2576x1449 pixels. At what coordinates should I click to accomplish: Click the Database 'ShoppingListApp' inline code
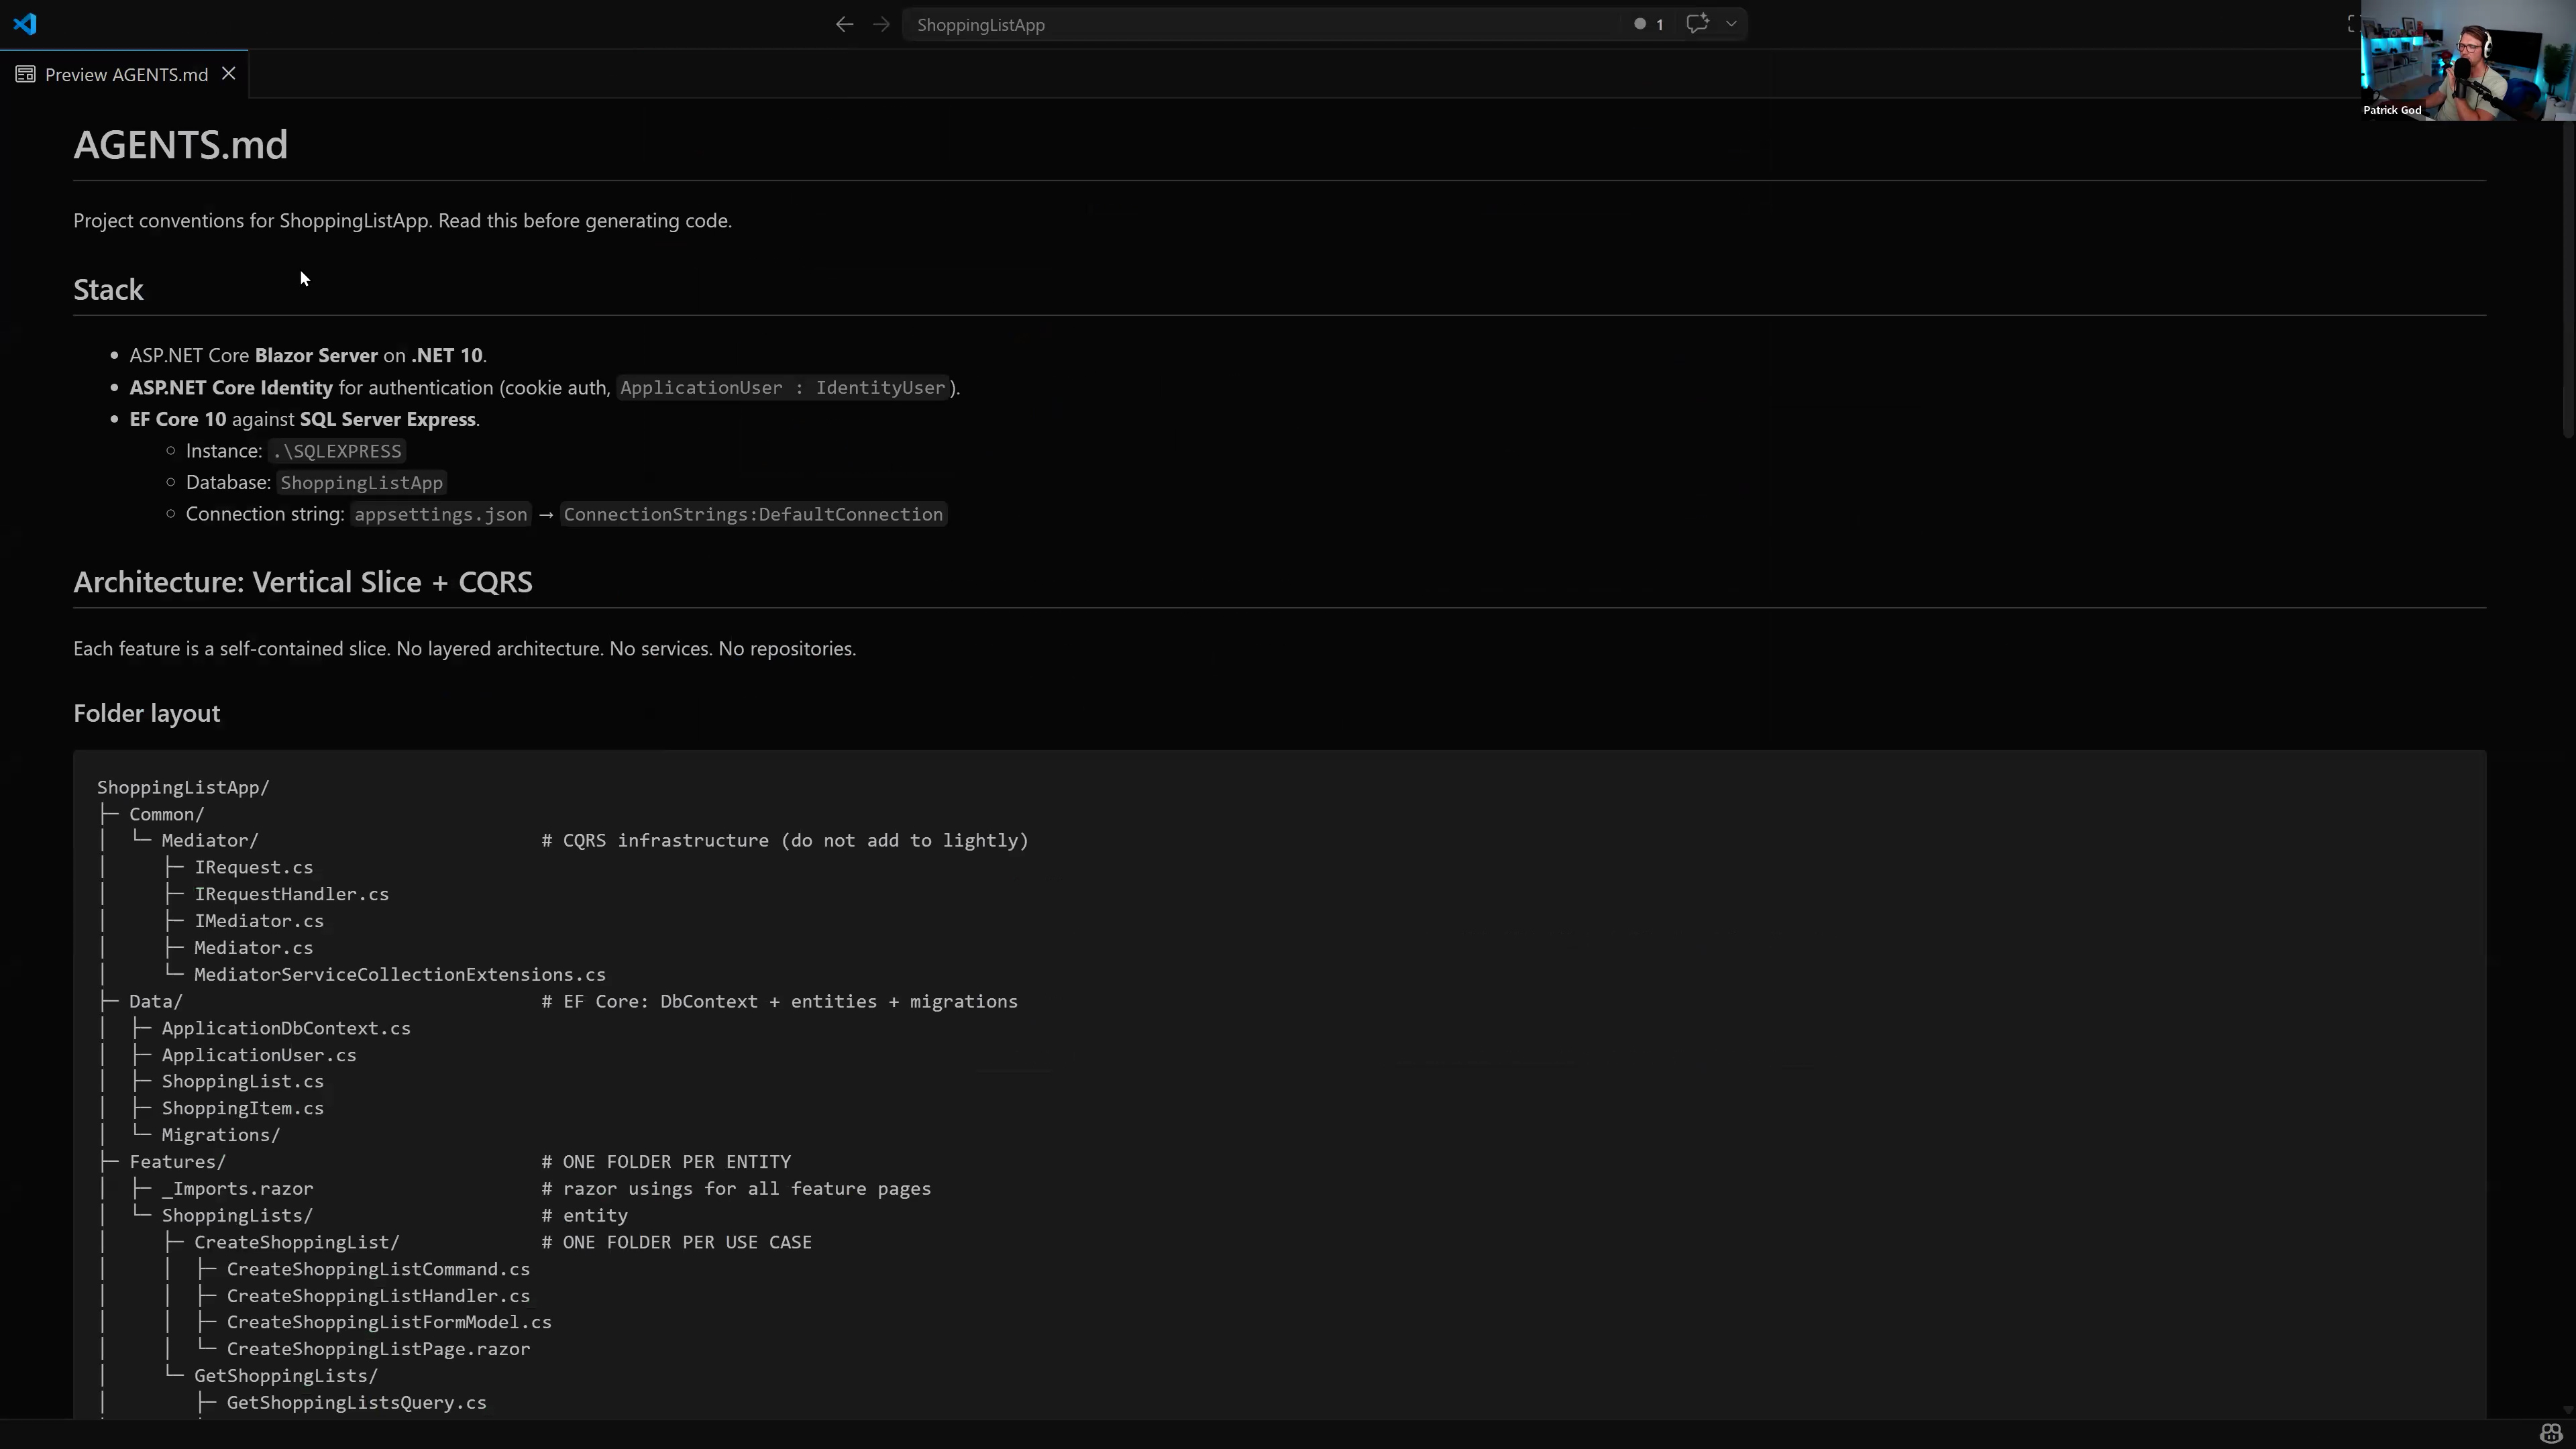pyautogui.click(x=361, y=483)
